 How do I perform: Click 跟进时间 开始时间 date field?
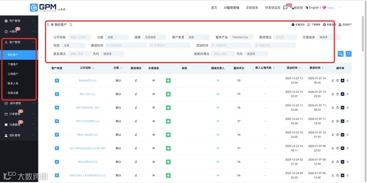pos(126,45)
